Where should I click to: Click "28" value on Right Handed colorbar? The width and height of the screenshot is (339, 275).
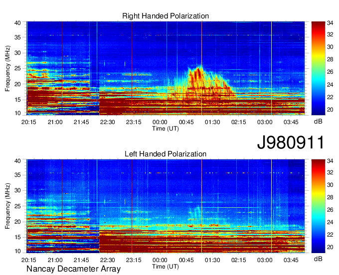(330, 59)
